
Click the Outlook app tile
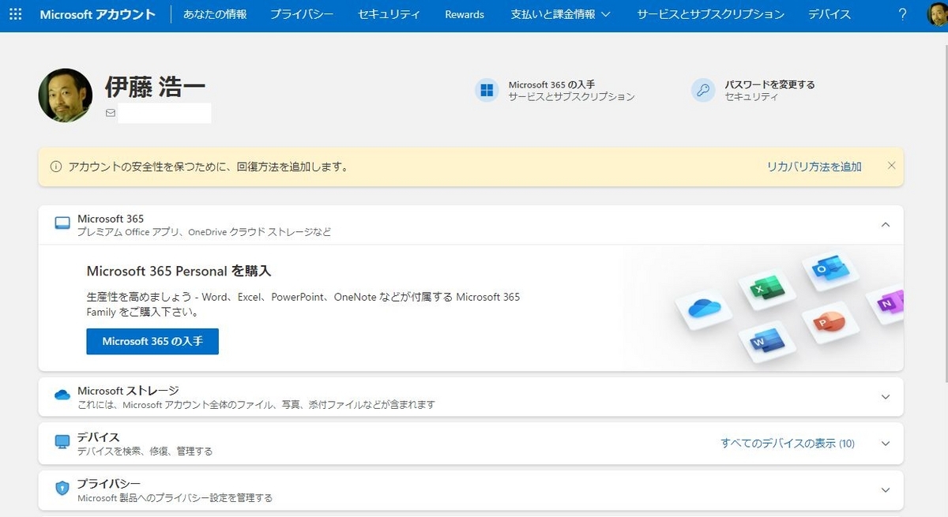[829, 272]
